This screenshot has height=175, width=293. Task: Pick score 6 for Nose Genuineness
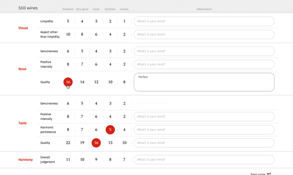pos(68,51)
